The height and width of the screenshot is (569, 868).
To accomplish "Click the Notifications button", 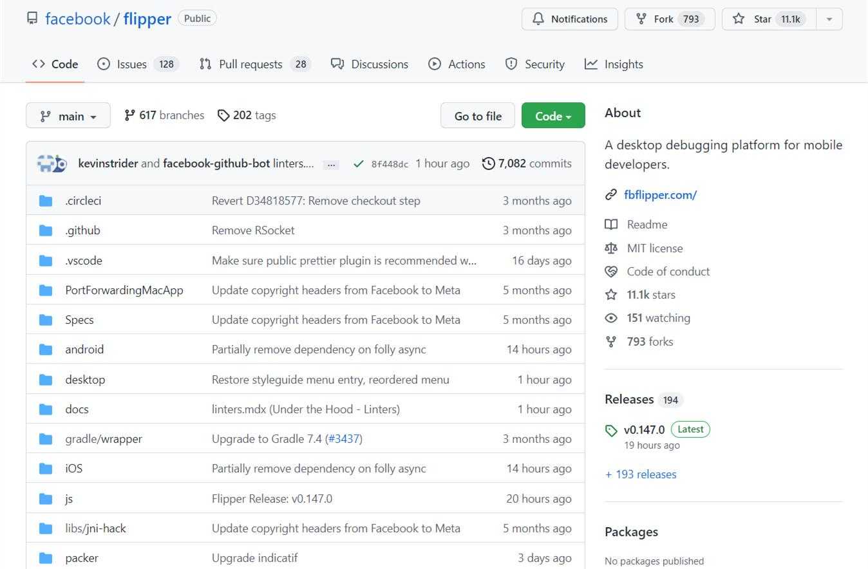I will point(570,19).
